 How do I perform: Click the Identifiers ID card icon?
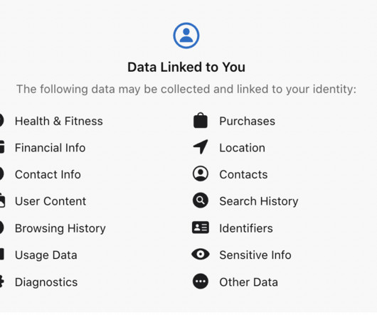tap(201, 228)
